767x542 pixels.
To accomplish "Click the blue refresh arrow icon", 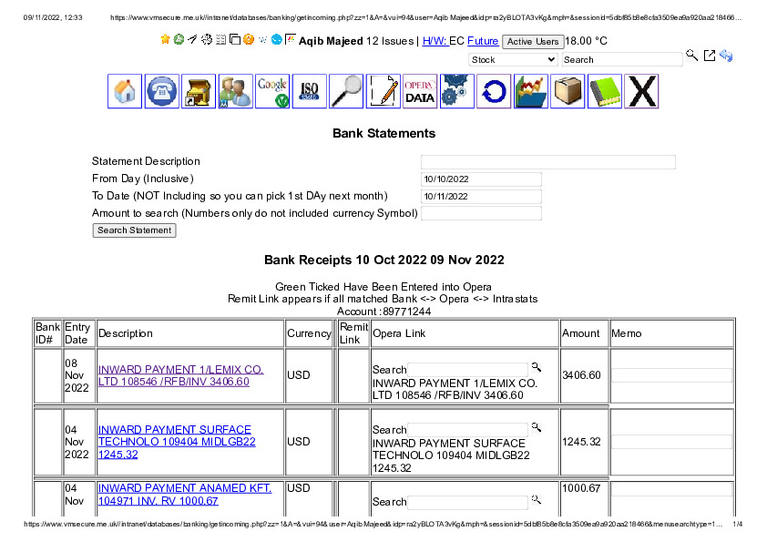I will 494,92.
